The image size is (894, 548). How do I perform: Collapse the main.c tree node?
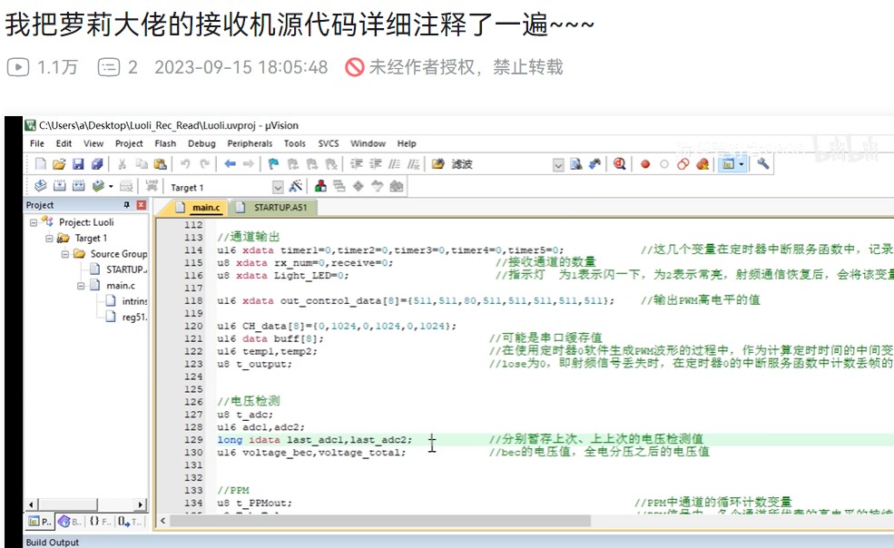pos(82,286)
